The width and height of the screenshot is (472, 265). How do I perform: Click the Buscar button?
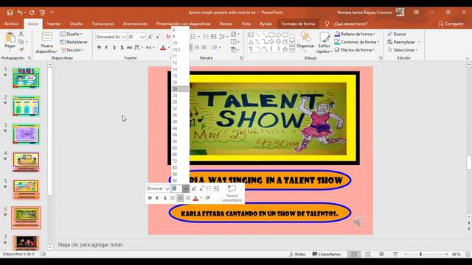point(397,34)
